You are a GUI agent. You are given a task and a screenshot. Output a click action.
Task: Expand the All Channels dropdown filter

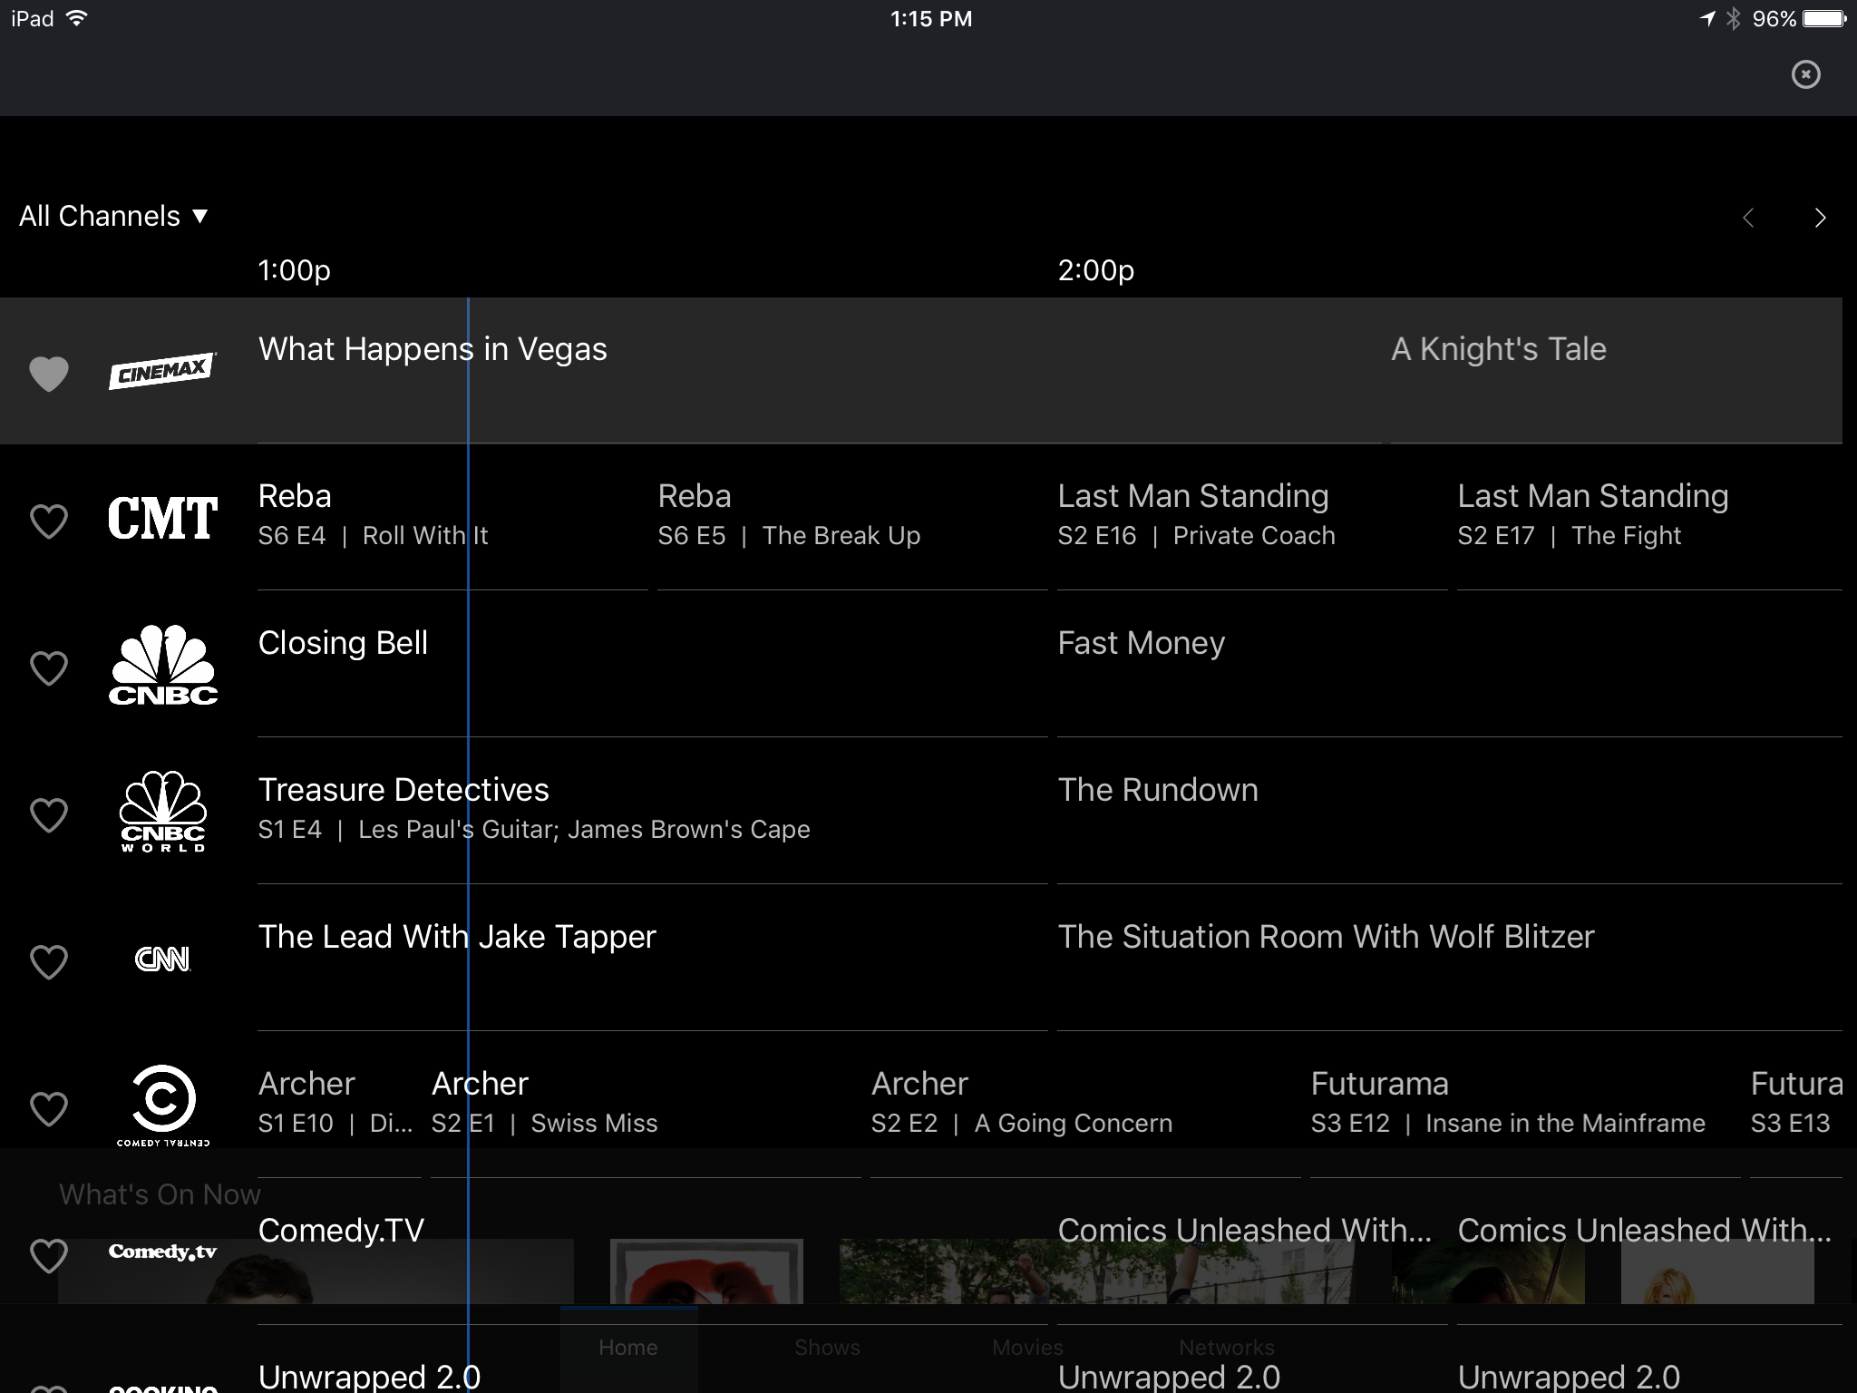pos(114,215)
